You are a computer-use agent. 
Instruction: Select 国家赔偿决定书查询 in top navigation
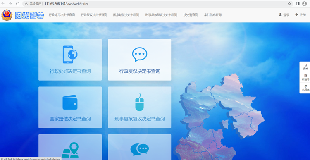[126, 15]
